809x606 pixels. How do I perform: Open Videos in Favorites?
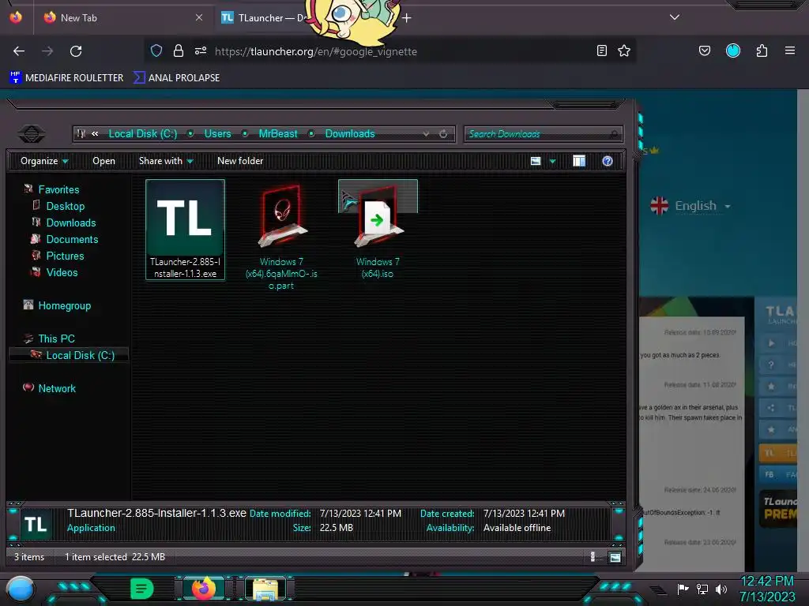point(62,272)
